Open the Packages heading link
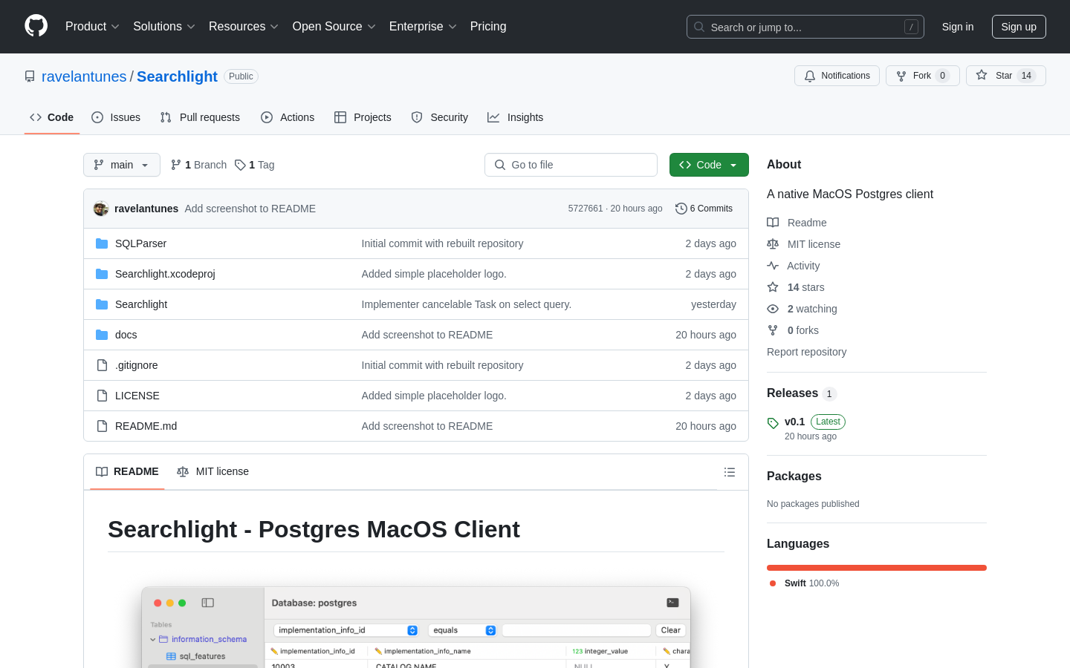The width and height of the screenshot is (1070, 668). coord(794,477)
